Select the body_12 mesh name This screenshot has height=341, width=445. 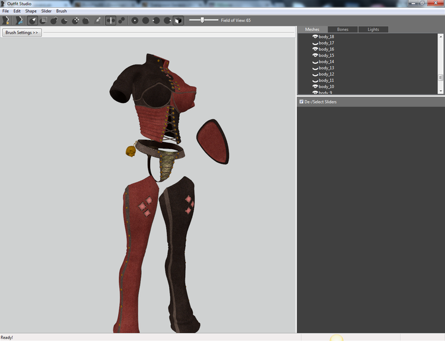pyautogui.click(x=326, y=74)
